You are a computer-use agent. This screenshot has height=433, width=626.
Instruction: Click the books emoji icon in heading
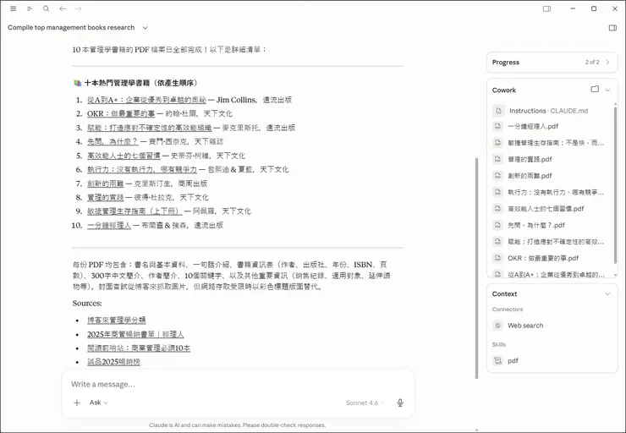click(78, 83)
